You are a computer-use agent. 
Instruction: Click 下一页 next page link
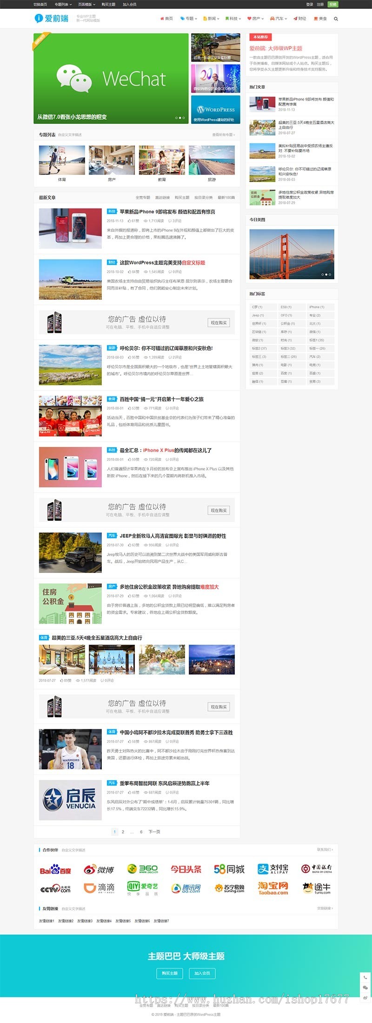click(x=154, y=832)
